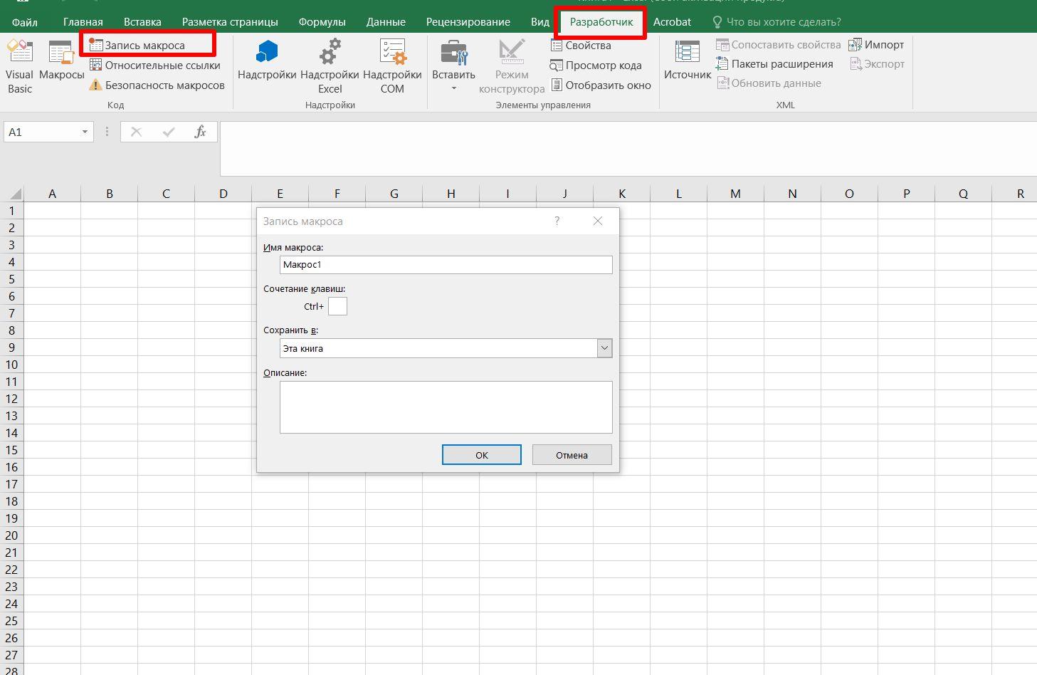Click the Отмена button

pyautogui.click(x=572, y=455)
